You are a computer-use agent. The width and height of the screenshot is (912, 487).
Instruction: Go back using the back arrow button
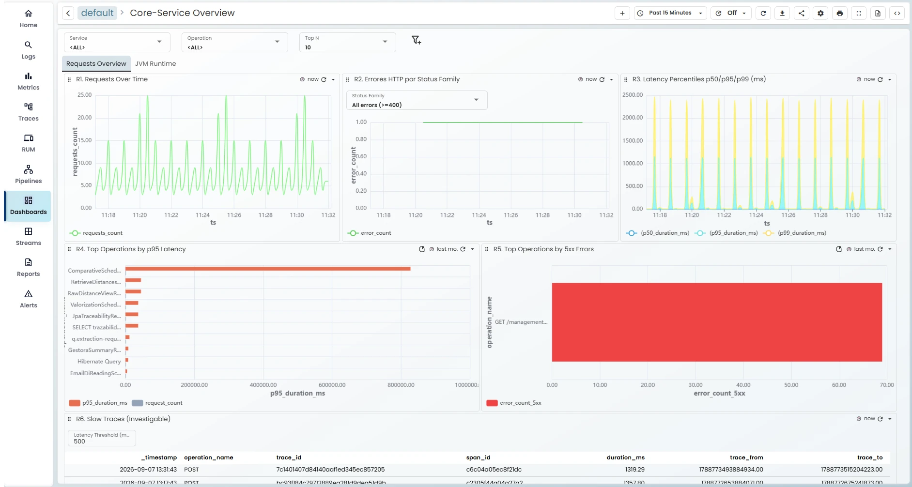[x=68, y=13]
